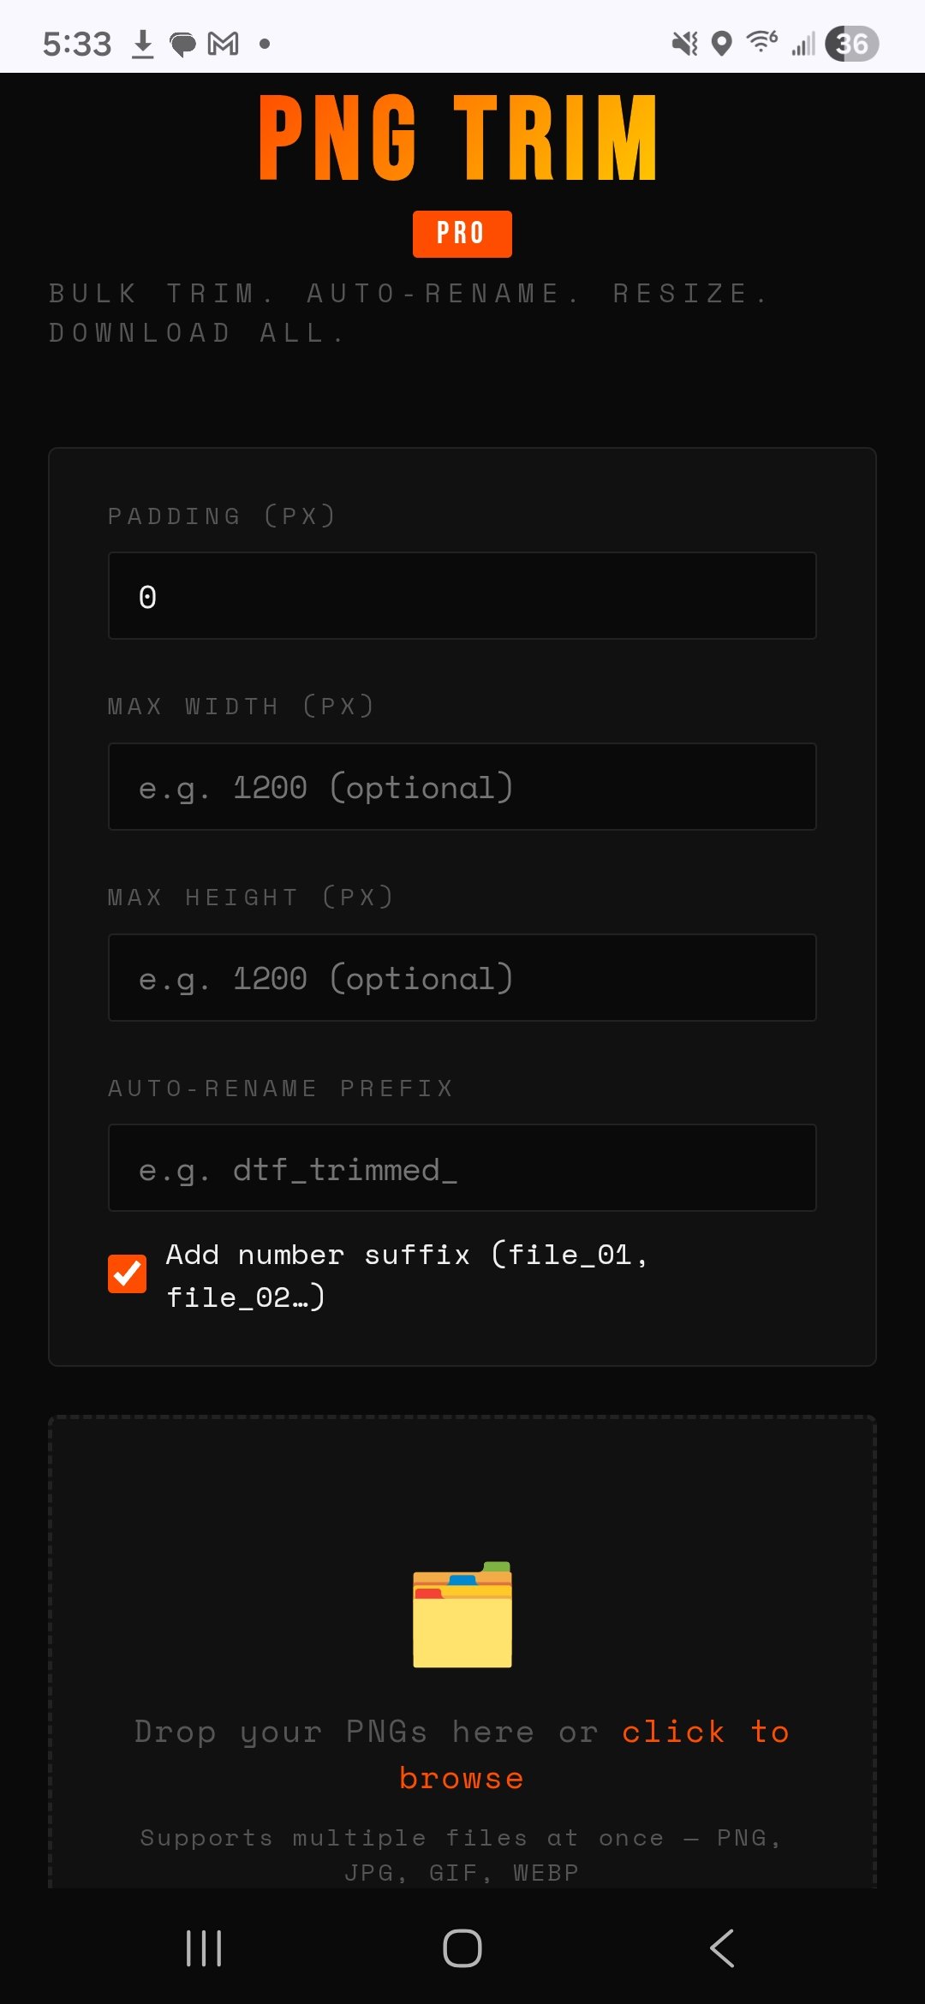Click the "click to browse" link
This screenshot has width=925, height=2004.
[593, 1755]
